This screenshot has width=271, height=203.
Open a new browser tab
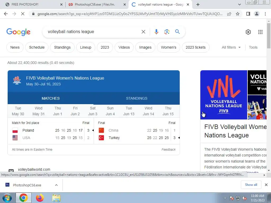pyautogui.click(x=198, y=5)
